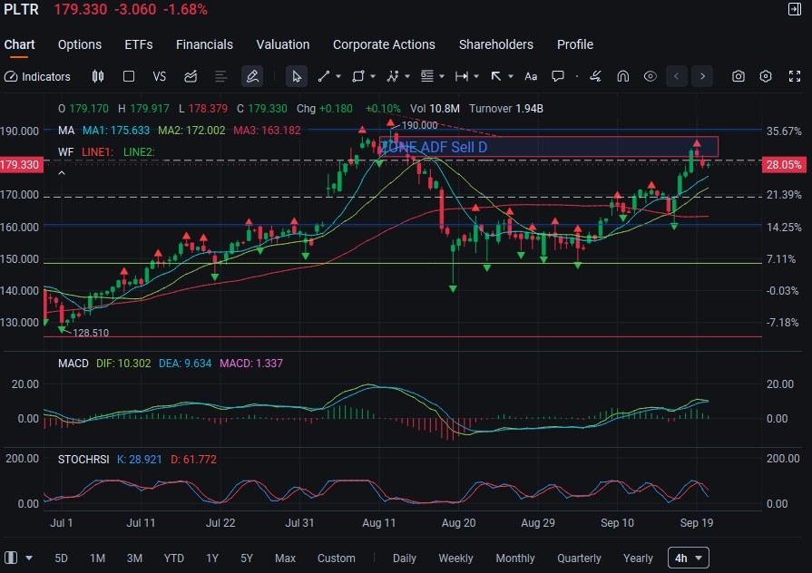The image size is (812, 573).
Task: Select the 5Y time range
Action: [x=247, y=558]
